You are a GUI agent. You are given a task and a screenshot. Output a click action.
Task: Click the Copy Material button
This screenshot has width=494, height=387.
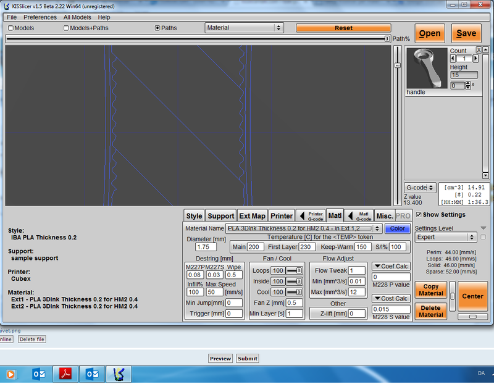pyautogui.click(x=430, y=289)
